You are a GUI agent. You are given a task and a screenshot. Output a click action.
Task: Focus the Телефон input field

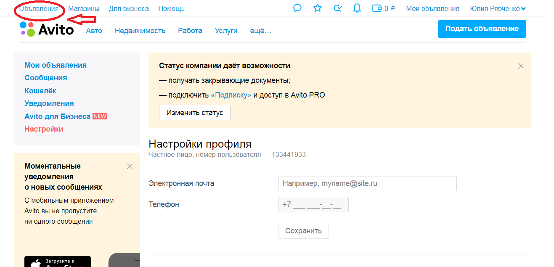pos(313,205)
